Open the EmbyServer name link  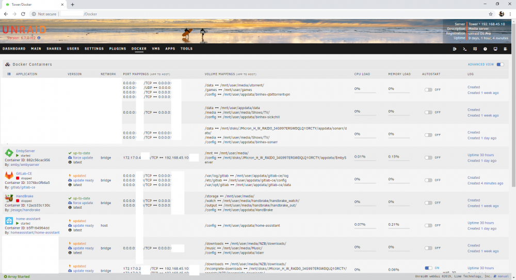coord(25,151)
